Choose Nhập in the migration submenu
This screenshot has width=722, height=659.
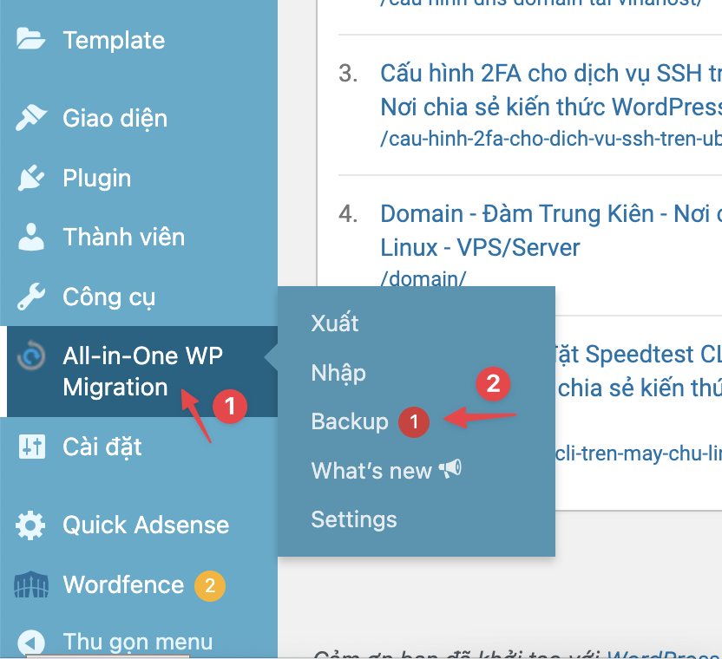(x=338, y=373)
